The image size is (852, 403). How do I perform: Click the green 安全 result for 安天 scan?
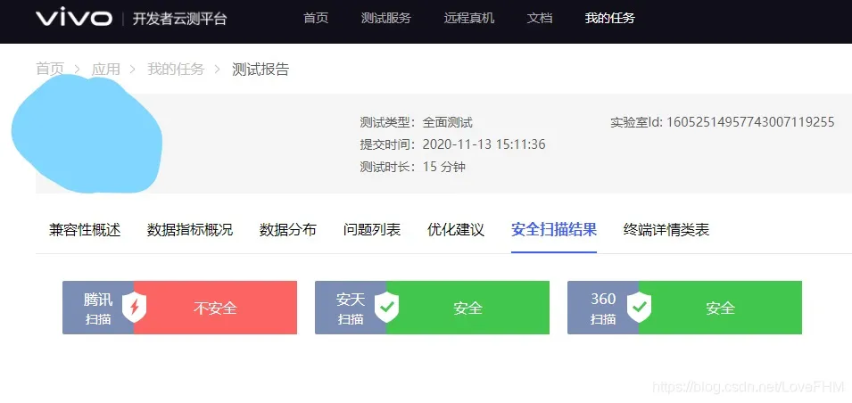(x=467, y=308)
